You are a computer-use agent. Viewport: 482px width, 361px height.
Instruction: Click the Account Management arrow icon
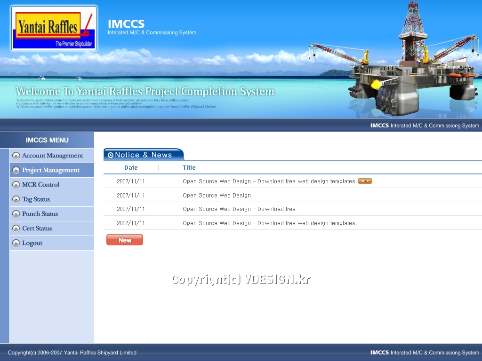coord(16,156)
